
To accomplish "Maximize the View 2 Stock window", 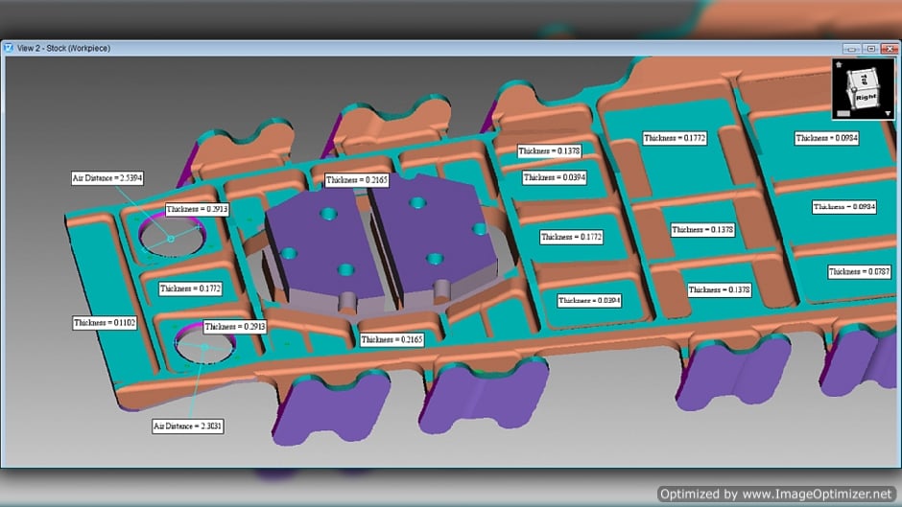I will pyautogui.click(x=869, y=48).
